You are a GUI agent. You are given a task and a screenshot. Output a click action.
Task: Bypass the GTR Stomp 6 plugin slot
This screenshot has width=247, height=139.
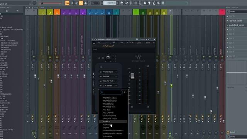coord(101,86)
